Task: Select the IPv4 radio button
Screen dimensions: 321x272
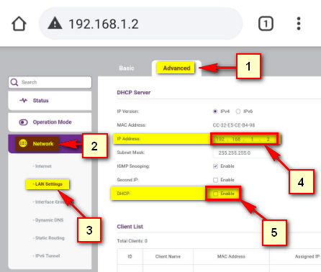Action: [215, 112]
